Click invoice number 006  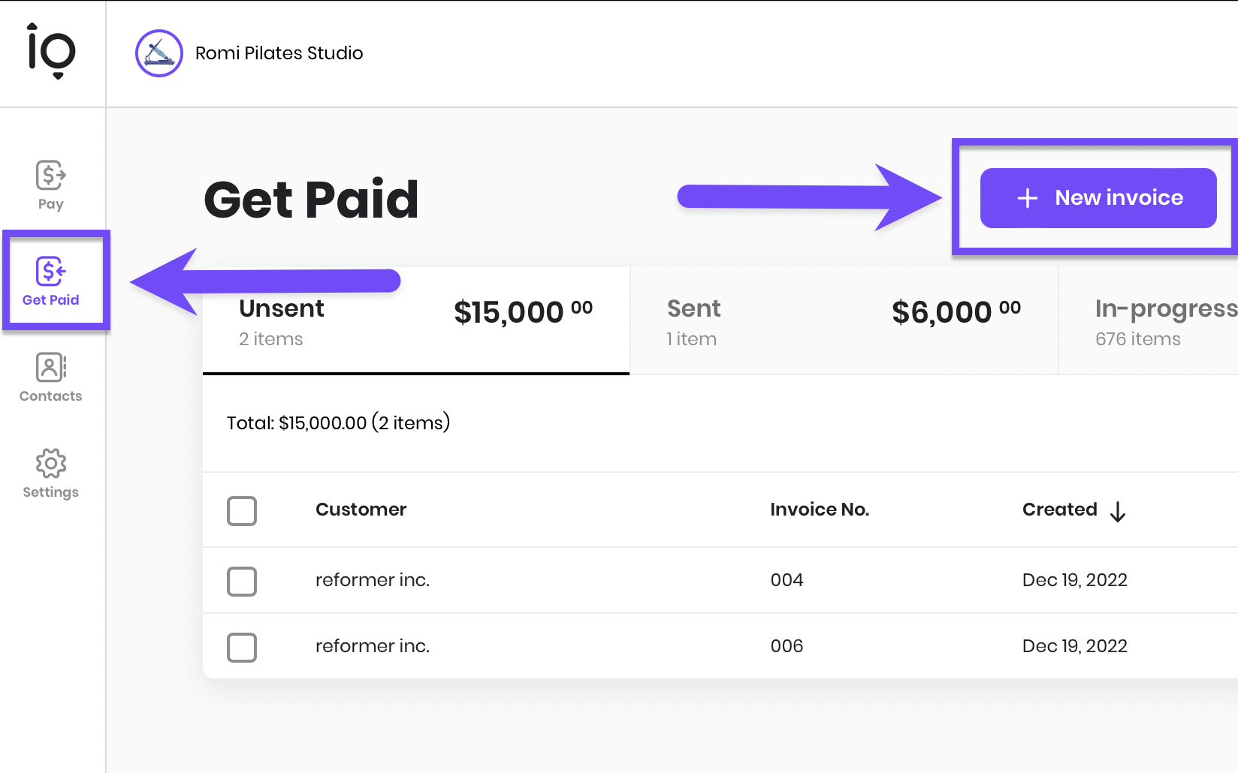pos(787,646)
